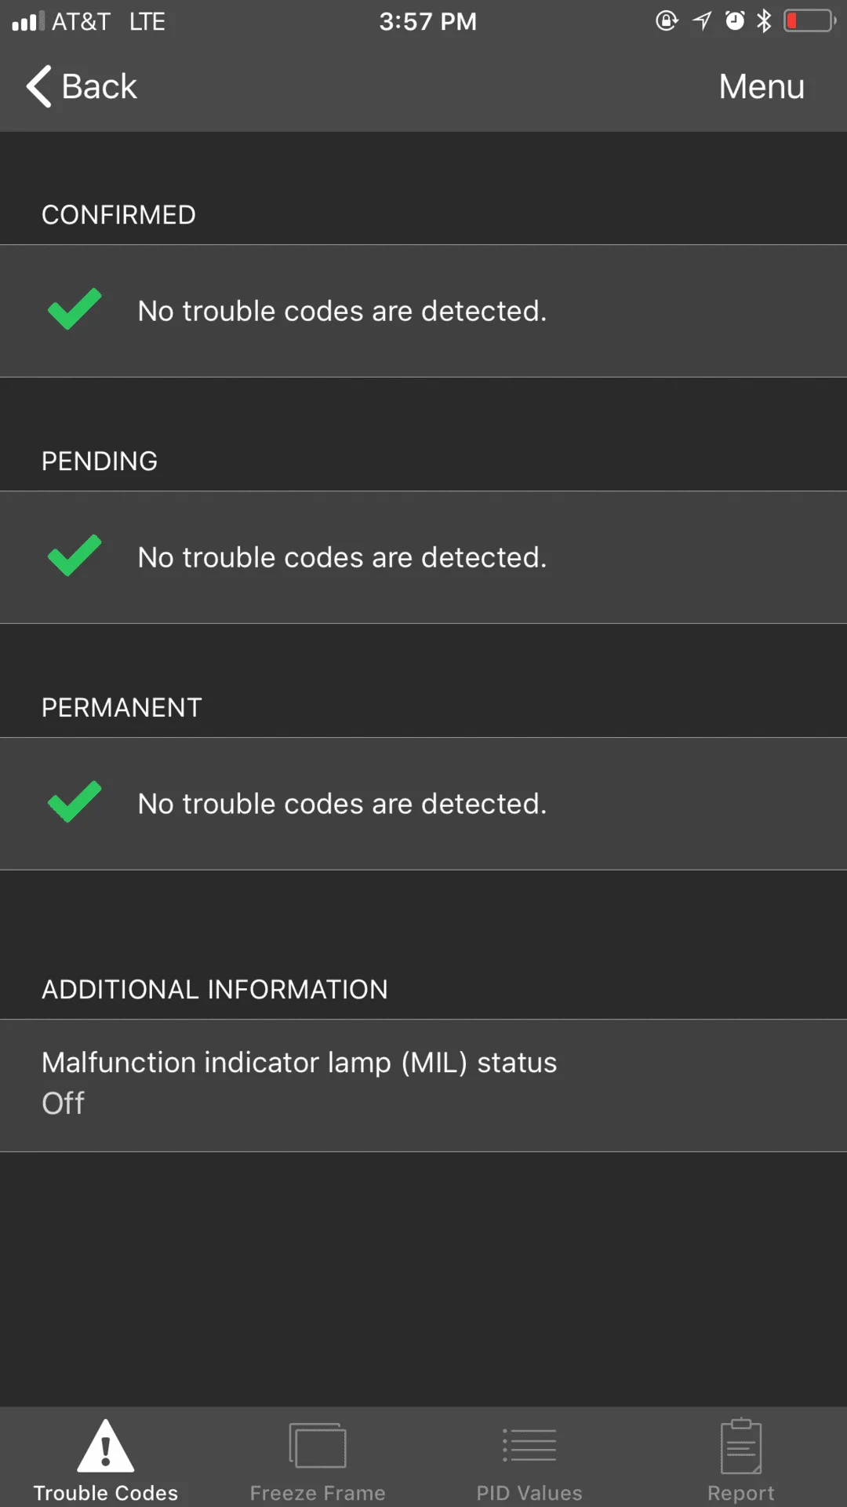This screenshot has height=1507, width=847.
Task: Tap the green checkmark under PERMANENT
Action: click(75, 802)
